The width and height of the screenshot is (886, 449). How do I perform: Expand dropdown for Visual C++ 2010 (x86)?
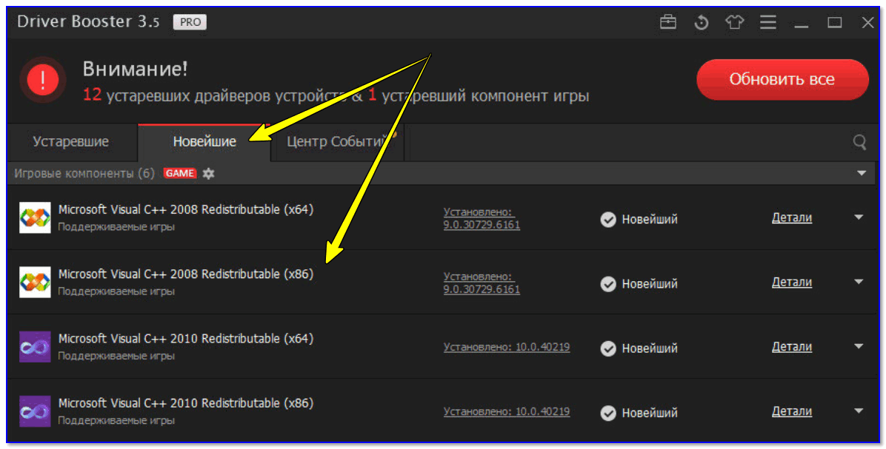coord(859,411)
